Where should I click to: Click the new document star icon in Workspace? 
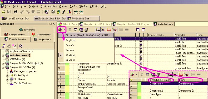pos(14,46)
